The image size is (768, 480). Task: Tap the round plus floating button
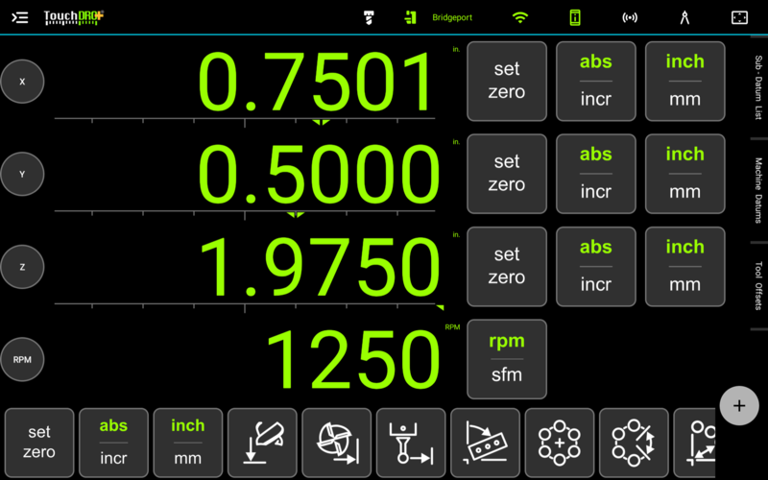point(739,405)
